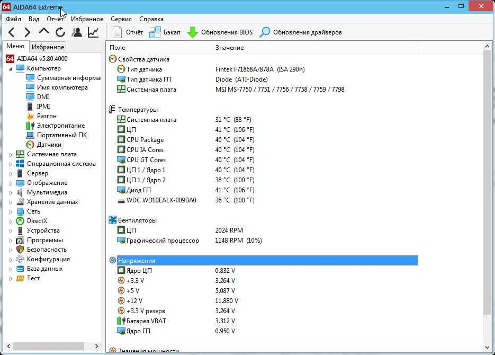Screen dimensions: 495x355
Task: Open the Сервис menu
Action: pos(121,19)
